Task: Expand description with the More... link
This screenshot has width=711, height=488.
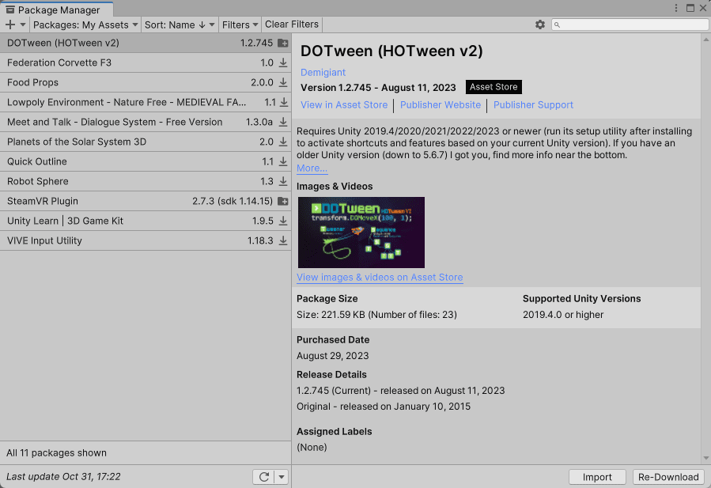Action: [x=312, y=168]
